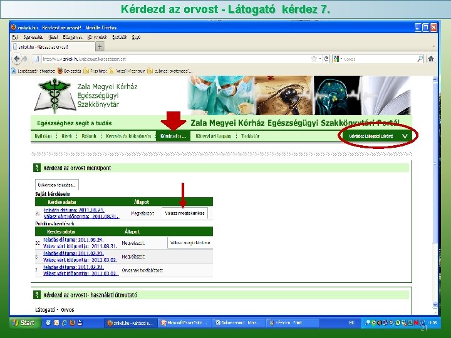This screenshot has height=338, width=451.
Task: Click the search magnifier in the search box
Action: [x=420, y=59]
